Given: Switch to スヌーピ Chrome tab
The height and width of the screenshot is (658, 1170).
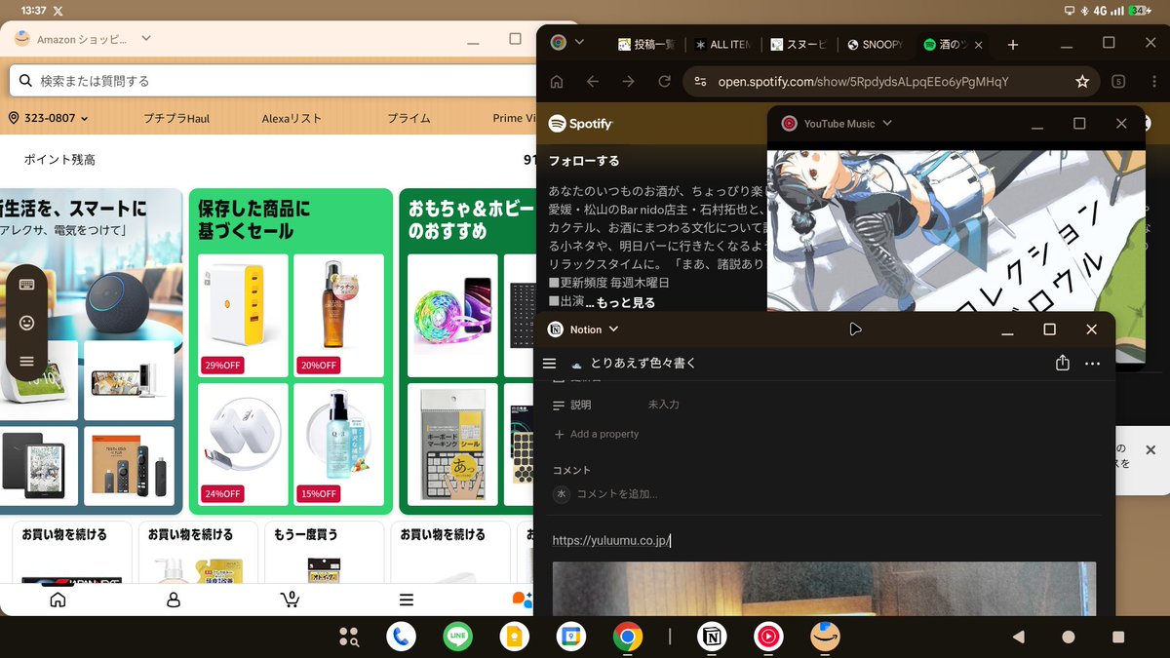Looking at the screenshot, I should click(x=799, y=45).
